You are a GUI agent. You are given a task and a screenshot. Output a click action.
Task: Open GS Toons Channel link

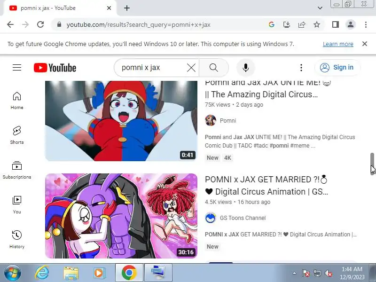pos(243,218)
